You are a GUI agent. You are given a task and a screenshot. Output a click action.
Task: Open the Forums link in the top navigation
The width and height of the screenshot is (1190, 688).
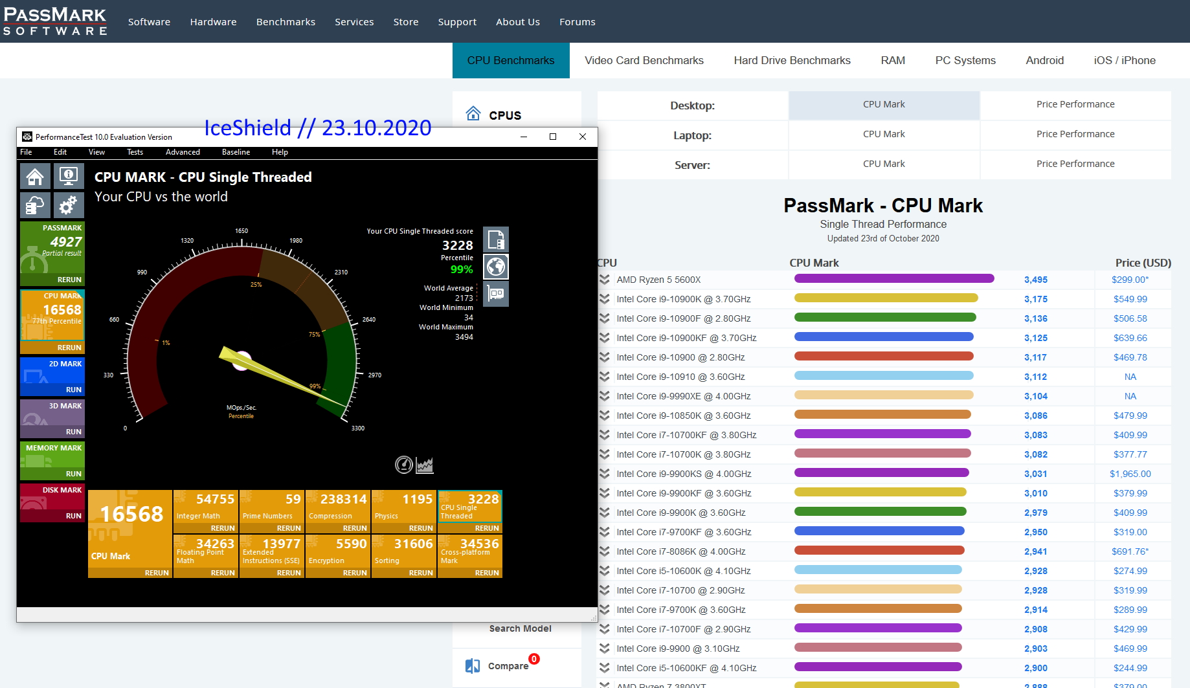pyautogui.click(x=577, y=22)
